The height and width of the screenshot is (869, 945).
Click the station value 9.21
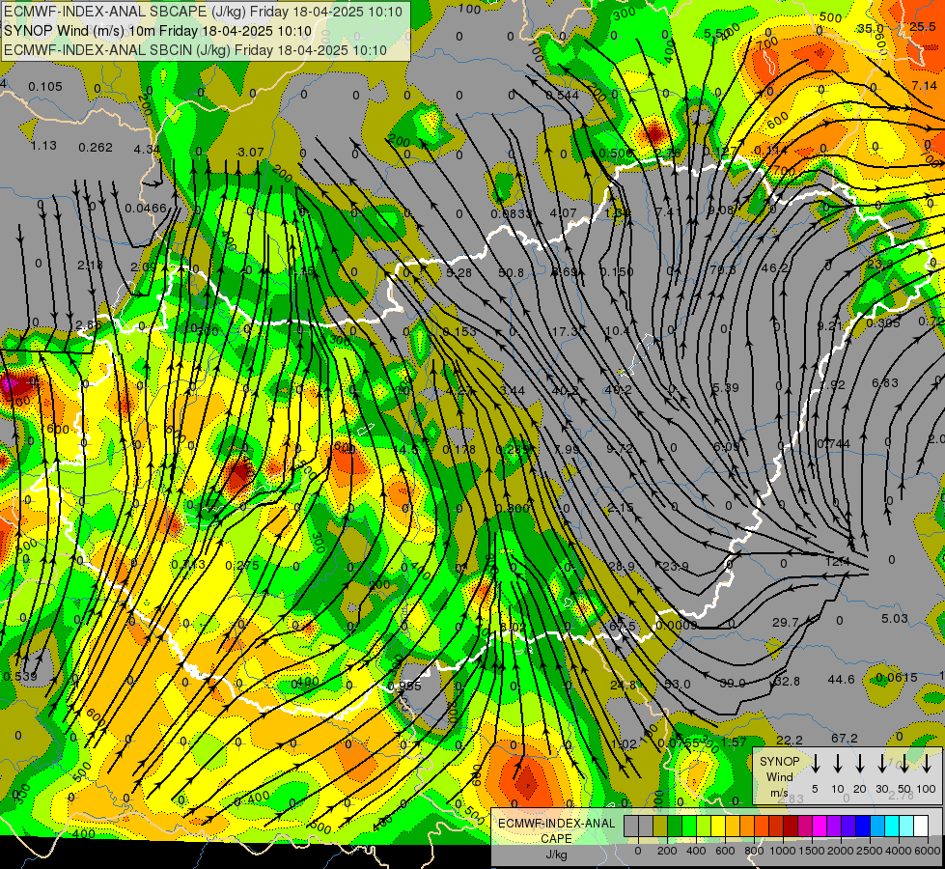830,325
